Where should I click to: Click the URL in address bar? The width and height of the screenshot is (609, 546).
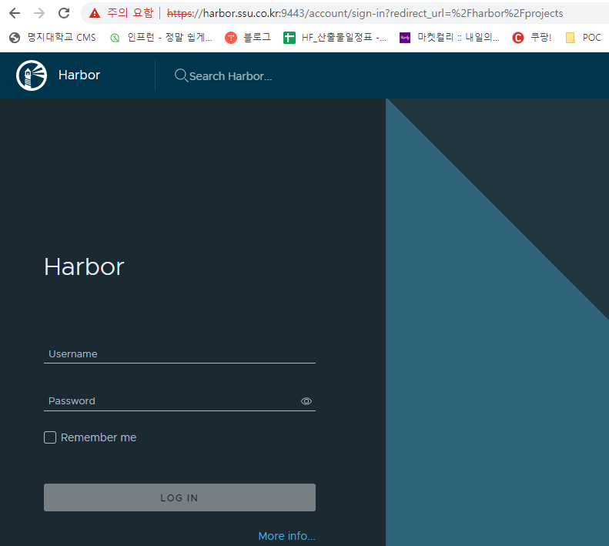[365, 14]
